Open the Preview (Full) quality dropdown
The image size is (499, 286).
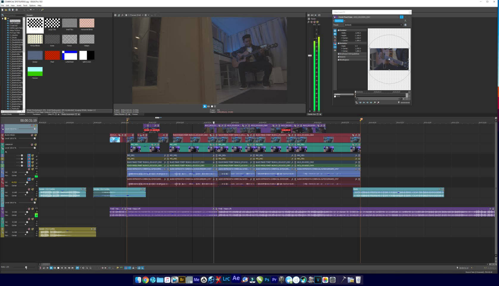tap(136, 15)
